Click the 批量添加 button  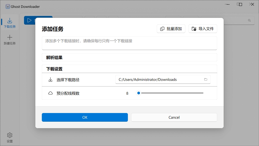click(x=171, y=29)
